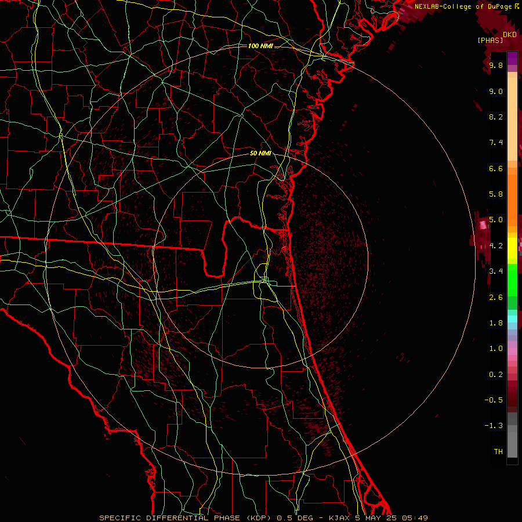Click the 7.4 scale value
Screen dimensions: 522x522
(x=496, y=143)
